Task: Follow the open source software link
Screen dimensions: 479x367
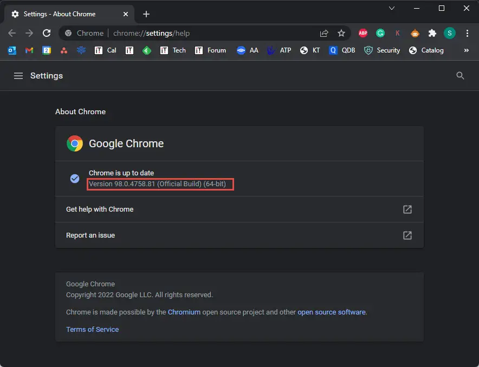Action: click(332, 312)
